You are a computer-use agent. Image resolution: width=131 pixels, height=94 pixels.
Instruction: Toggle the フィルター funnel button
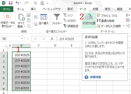pos(57,19)
